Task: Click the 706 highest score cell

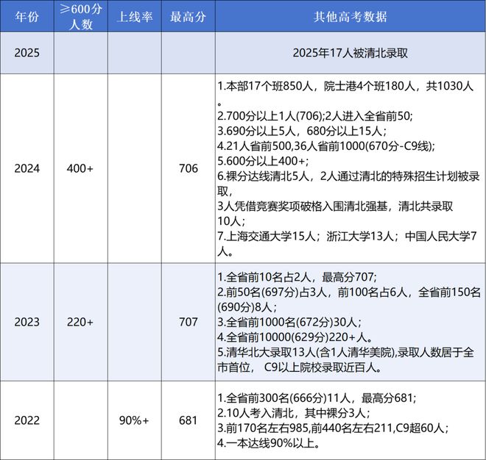Action: [188, 168]
